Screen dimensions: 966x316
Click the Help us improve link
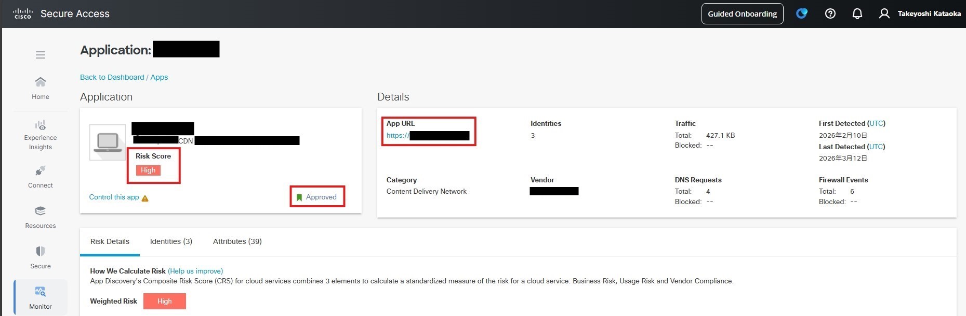click(195, 271)
